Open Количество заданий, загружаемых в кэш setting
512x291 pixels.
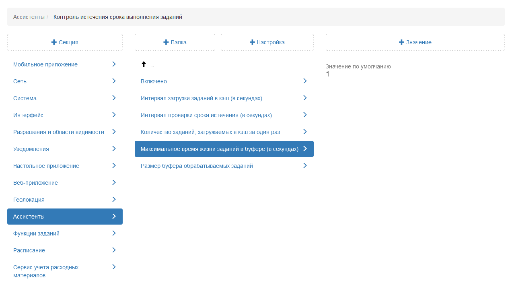[210, 132]
